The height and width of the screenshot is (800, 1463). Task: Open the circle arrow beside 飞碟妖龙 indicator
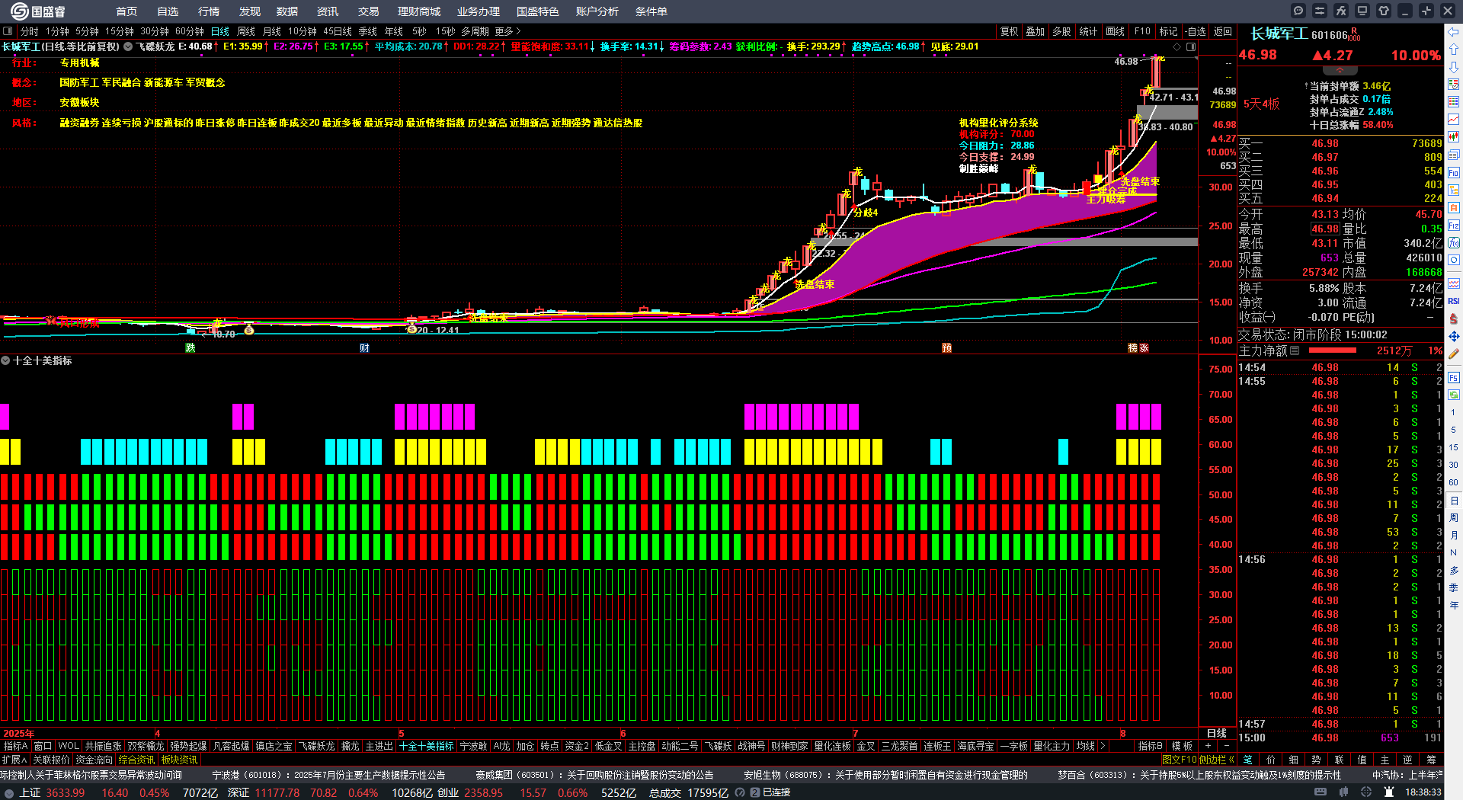pos(128,46)
